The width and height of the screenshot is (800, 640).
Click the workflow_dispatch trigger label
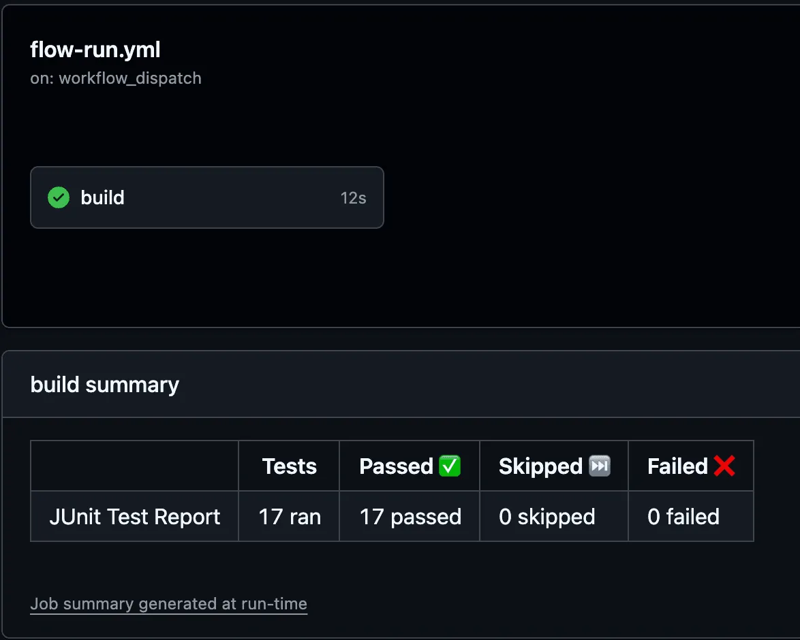[116, 78]
